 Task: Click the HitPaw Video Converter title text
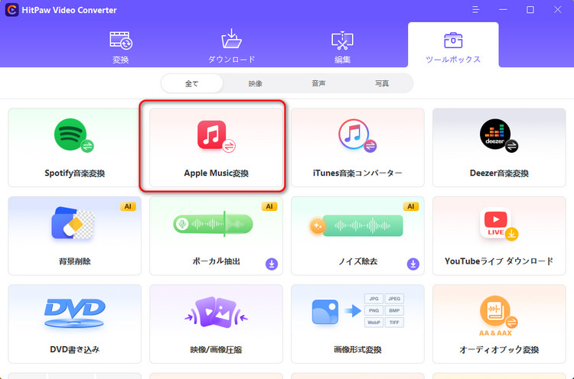pyautogui.click(x=69, y=10)
